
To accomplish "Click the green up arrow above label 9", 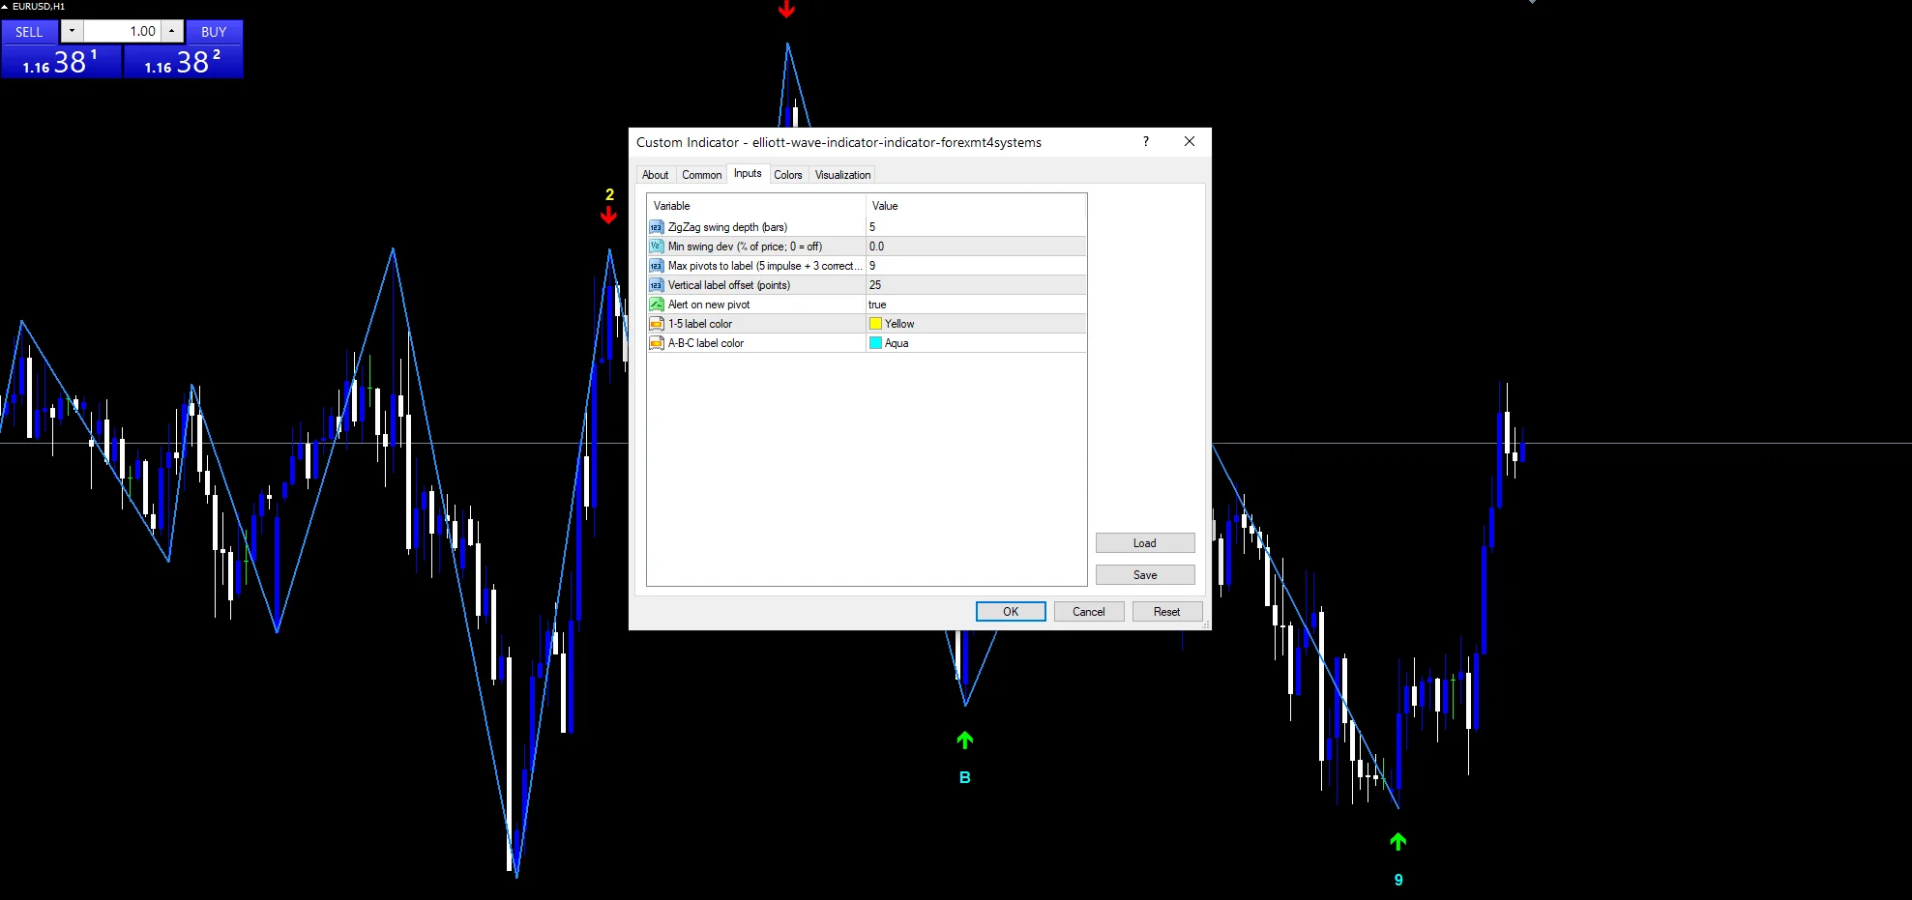I will [x=1398, y=842].
